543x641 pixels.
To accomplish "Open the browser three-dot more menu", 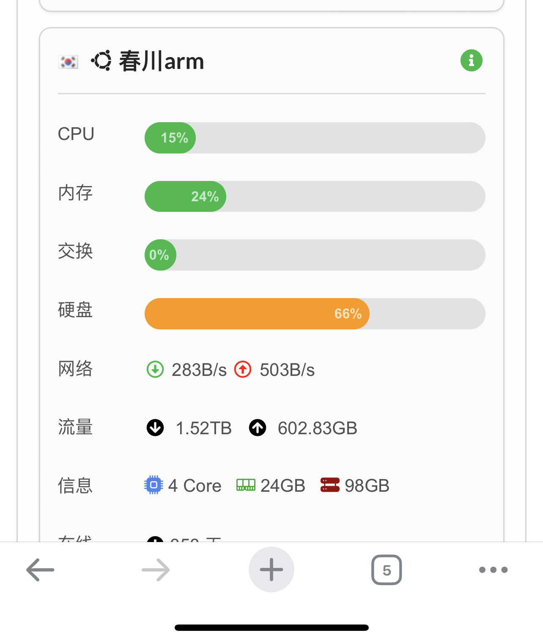I will (x=493, y=570).
